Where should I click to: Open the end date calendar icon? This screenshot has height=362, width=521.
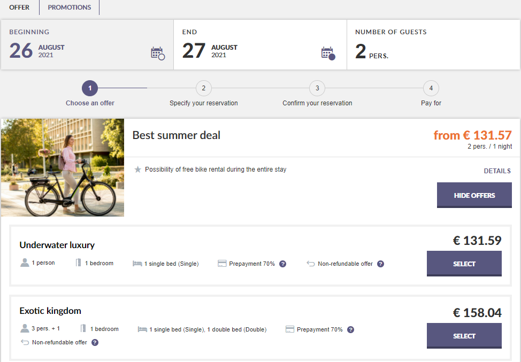328,53
